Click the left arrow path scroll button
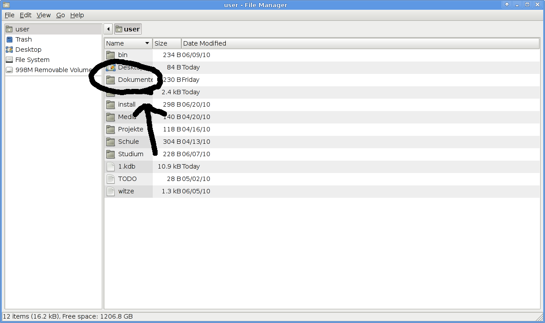545x323 pixels. [108, 29]
